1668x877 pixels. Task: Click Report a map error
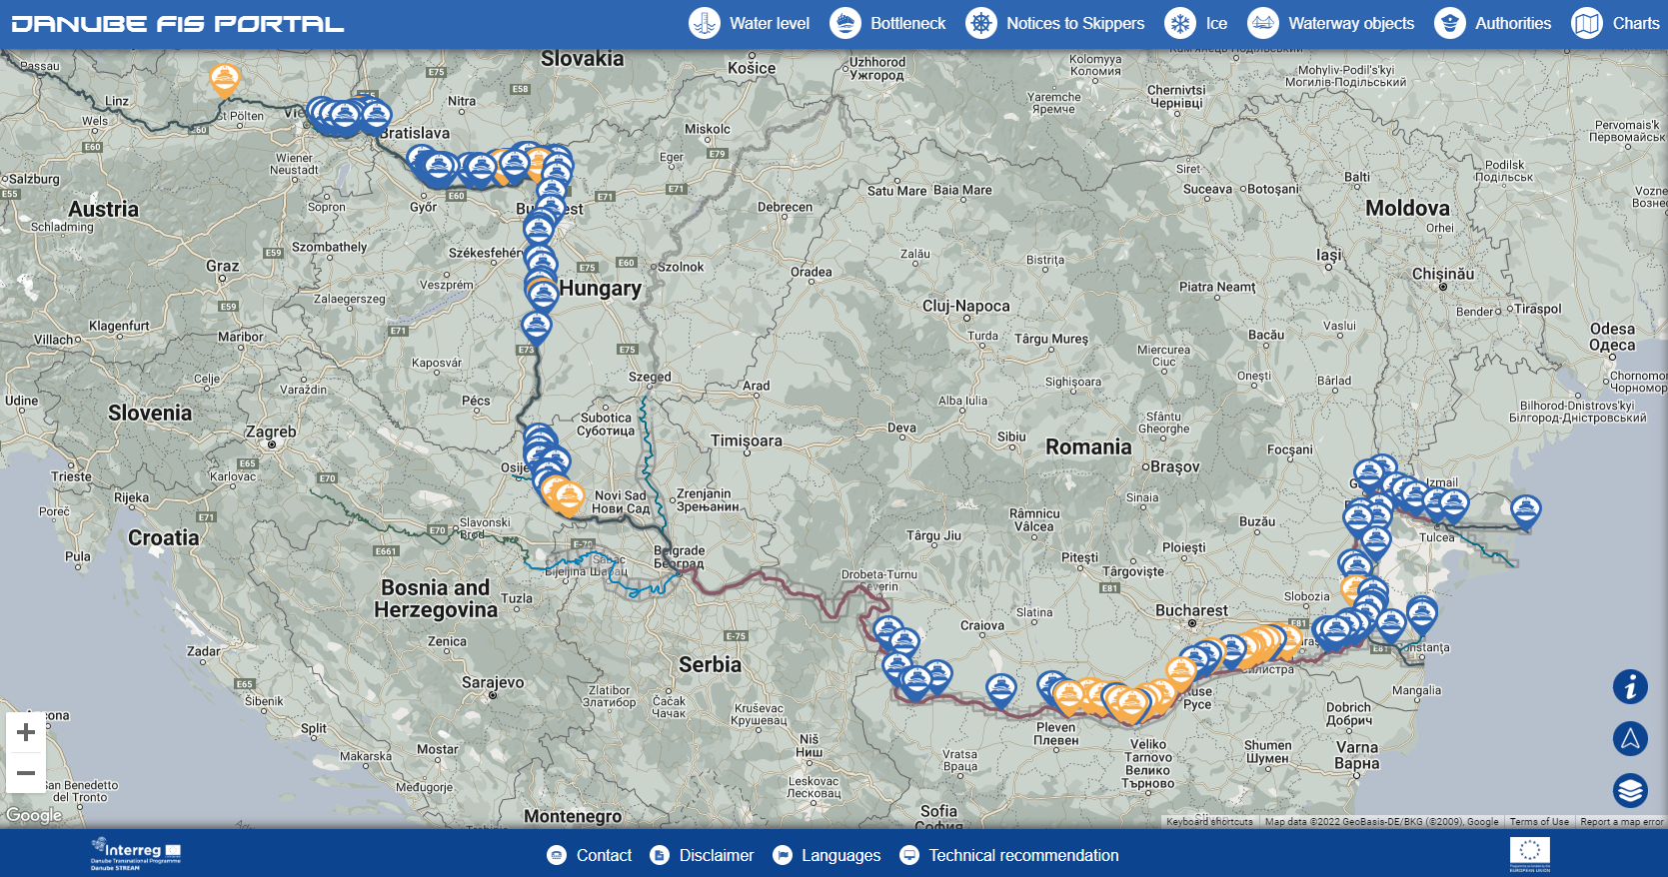pos(1622,822)
